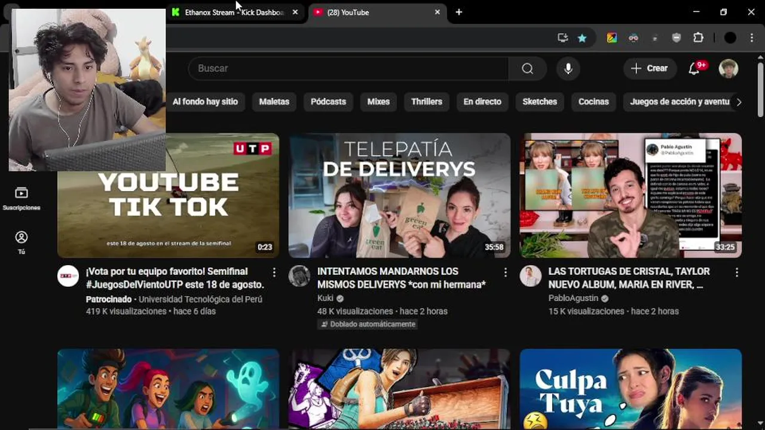Click the glasses extension icon
This screenshot has height=430, width=765.
tap(634, 38)
